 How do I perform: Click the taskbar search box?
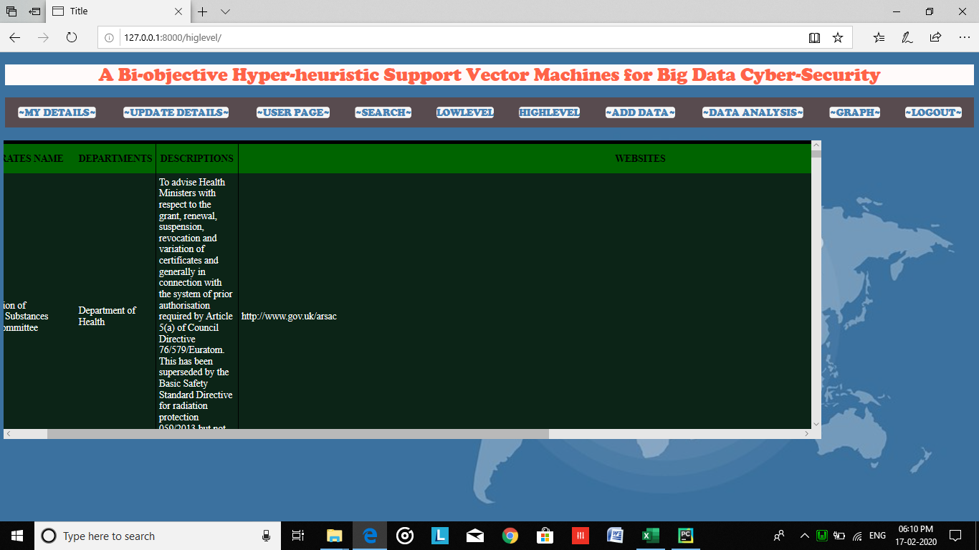point(158,536)
